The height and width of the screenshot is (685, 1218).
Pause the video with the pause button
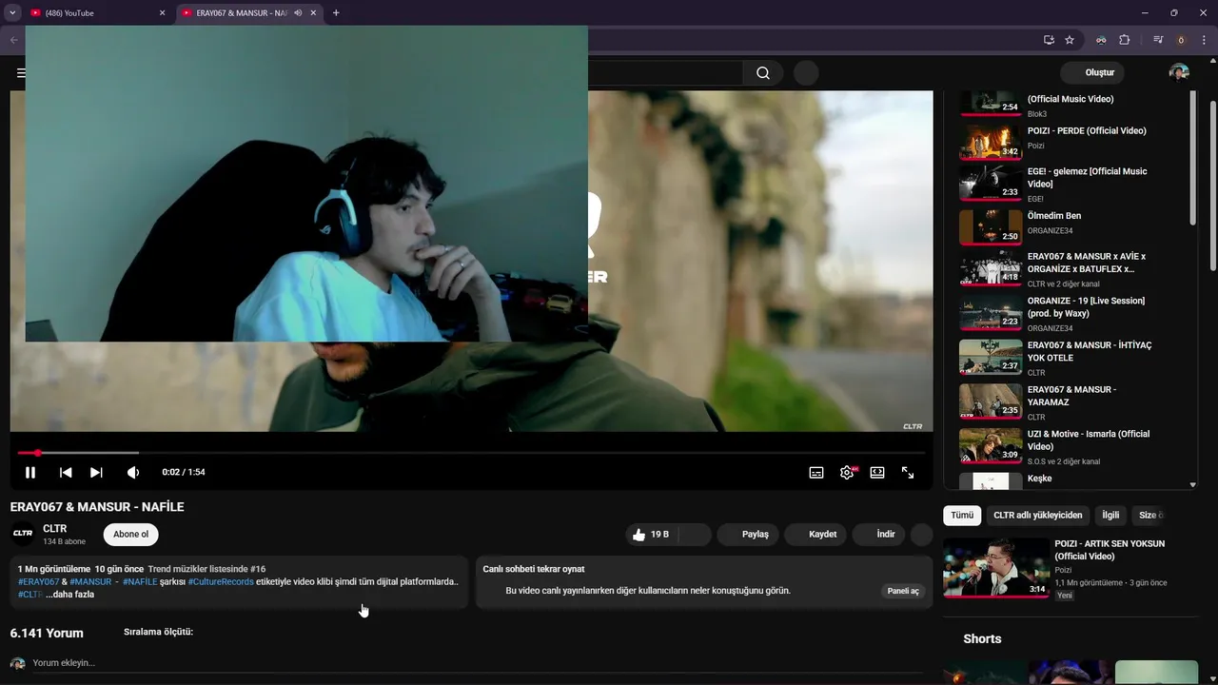(x=30, y=472)
